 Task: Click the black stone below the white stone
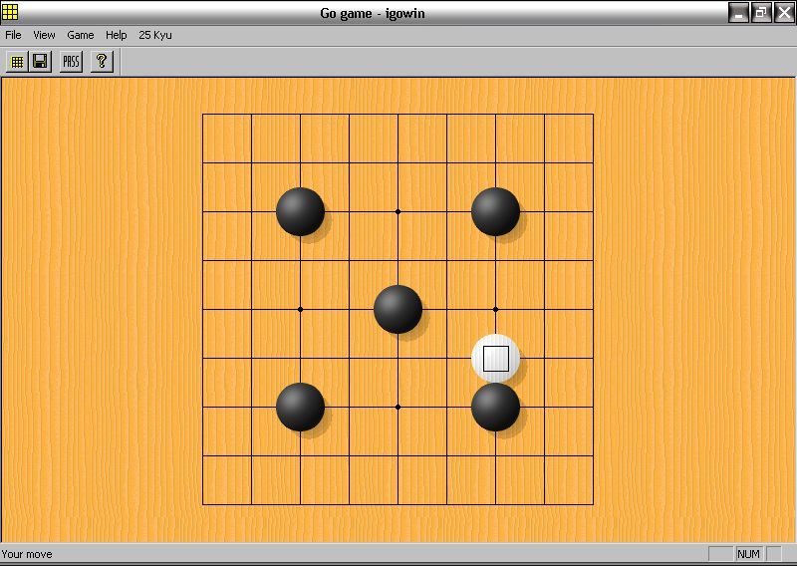click(x=495, y=407)
